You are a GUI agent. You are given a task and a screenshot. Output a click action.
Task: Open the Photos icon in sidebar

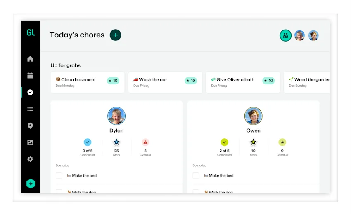pos(30,142)
